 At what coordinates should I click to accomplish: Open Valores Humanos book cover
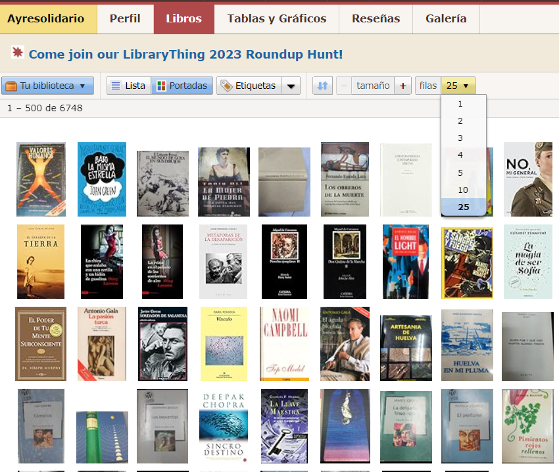(41, 180)
